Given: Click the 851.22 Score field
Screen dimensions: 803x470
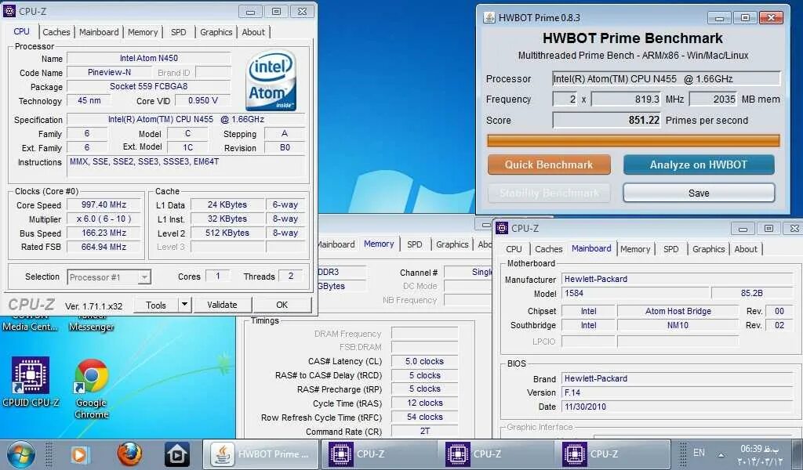Looking at the screenshot, I should click(608, 120).
